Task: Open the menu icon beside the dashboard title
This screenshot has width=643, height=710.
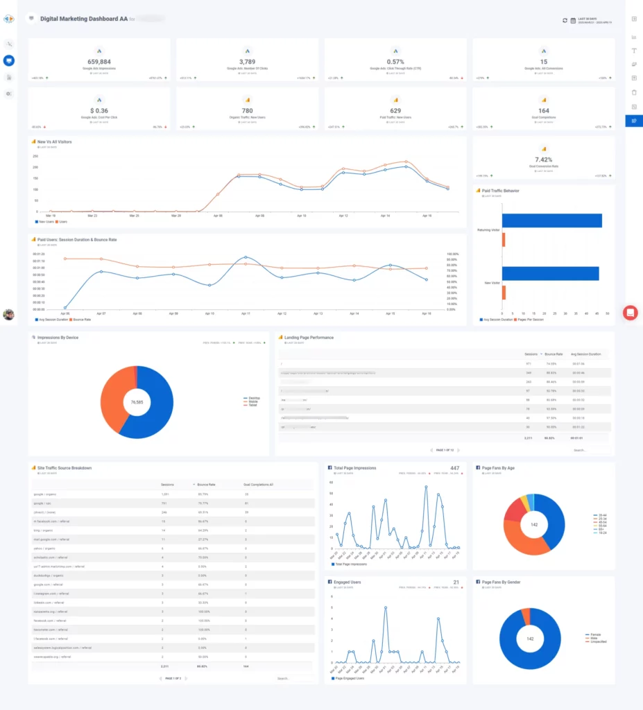Action: click(x=31, y=19)
